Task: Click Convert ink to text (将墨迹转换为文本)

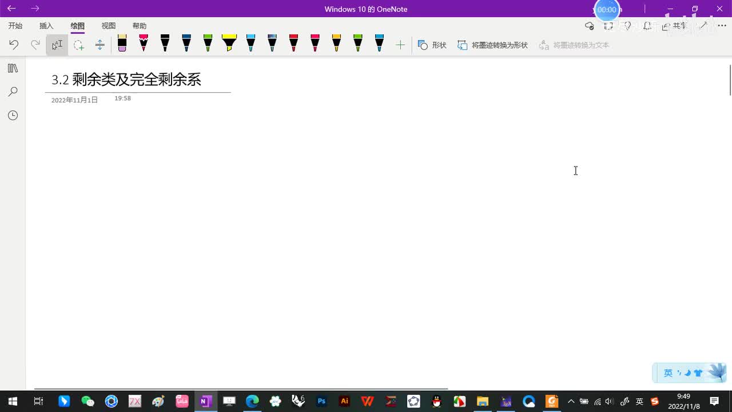Action: (574, 45)
